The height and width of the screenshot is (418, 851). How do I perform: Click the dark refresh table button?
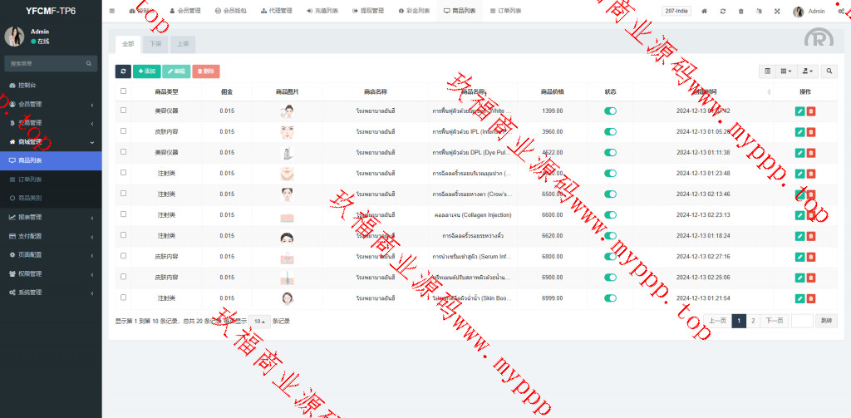pos(123,71)
